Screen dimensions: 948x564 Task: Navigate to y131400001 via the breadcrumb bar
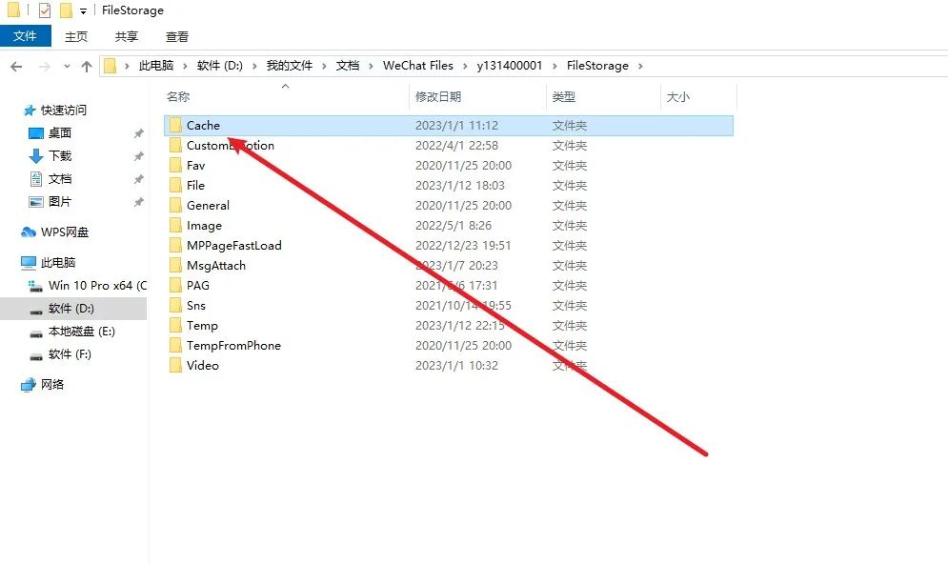pos(510,65)
